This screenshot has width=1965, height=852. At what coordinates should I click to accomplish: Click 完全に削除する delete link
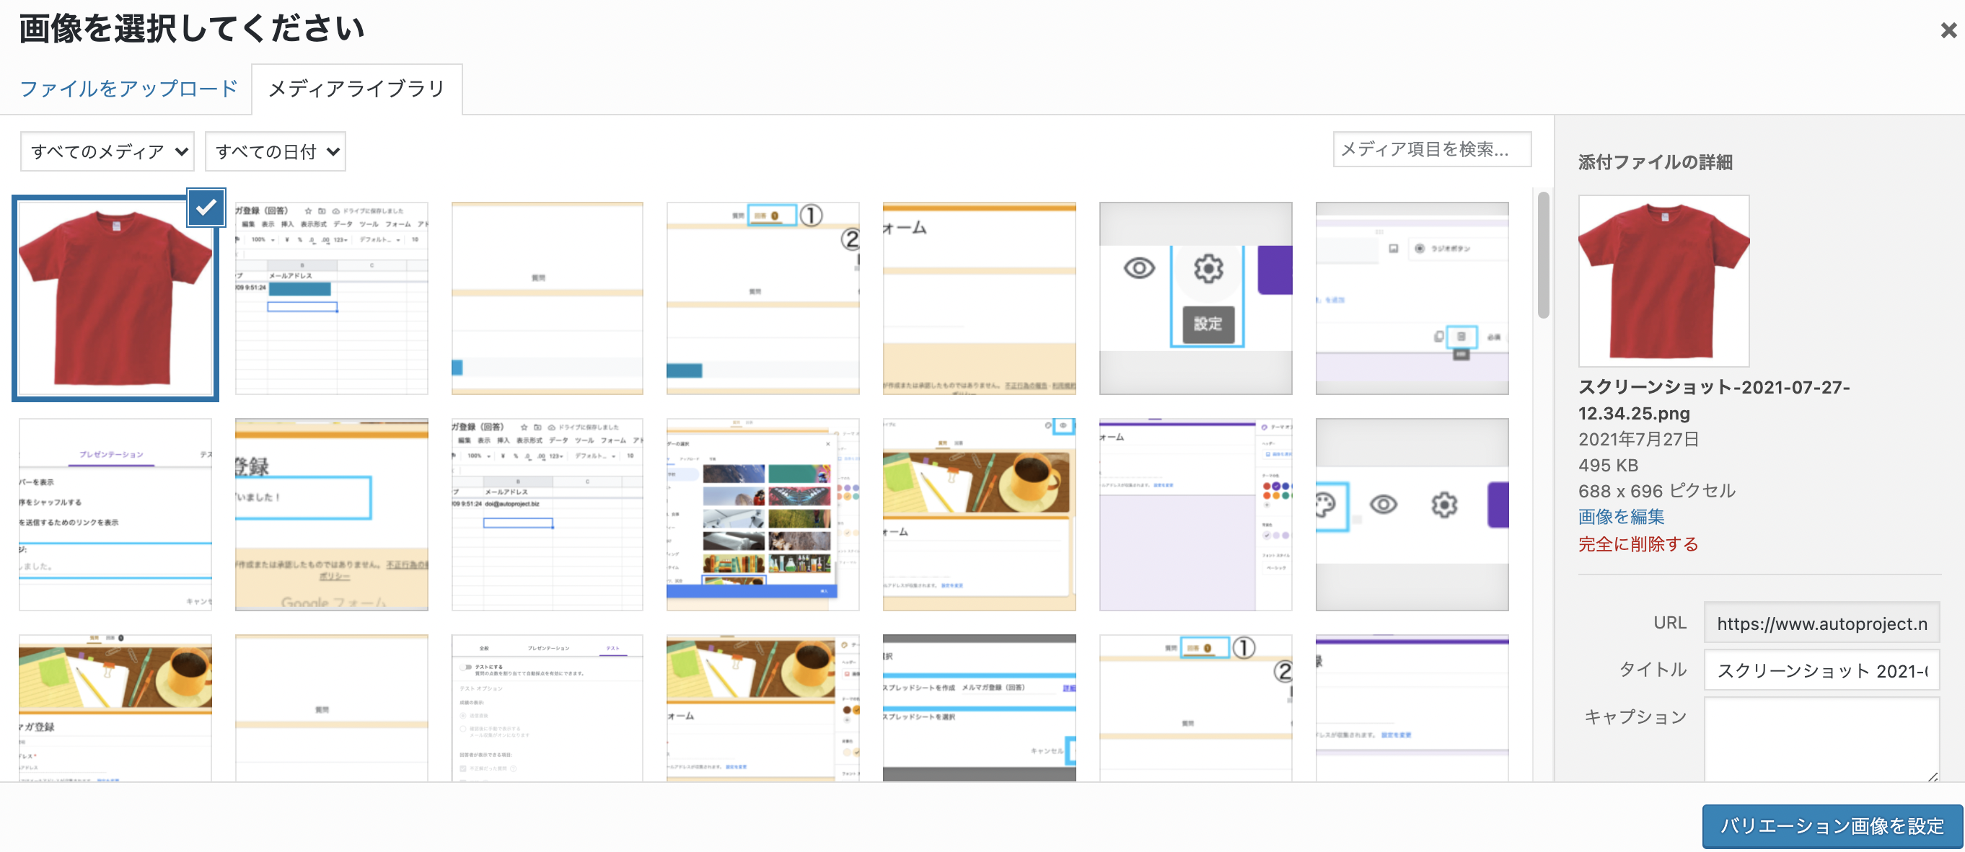(x=1637, y=544)
